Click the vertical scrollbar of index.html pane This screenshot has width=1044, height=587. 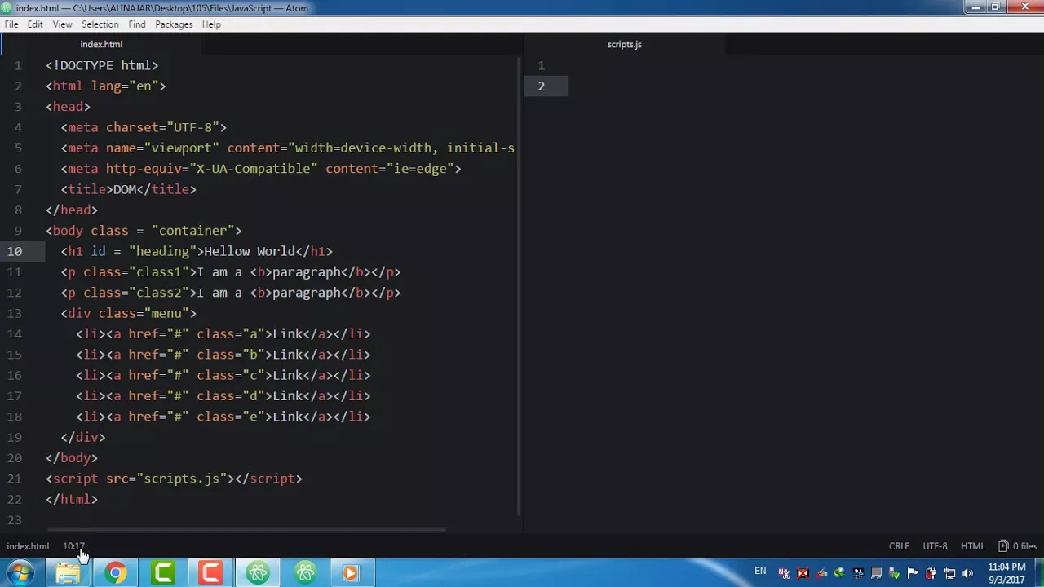[519, 285]
